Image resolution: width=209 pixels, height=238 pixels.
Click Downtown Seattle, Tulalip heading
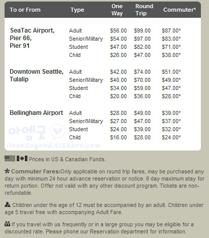[x=37, y=75]
